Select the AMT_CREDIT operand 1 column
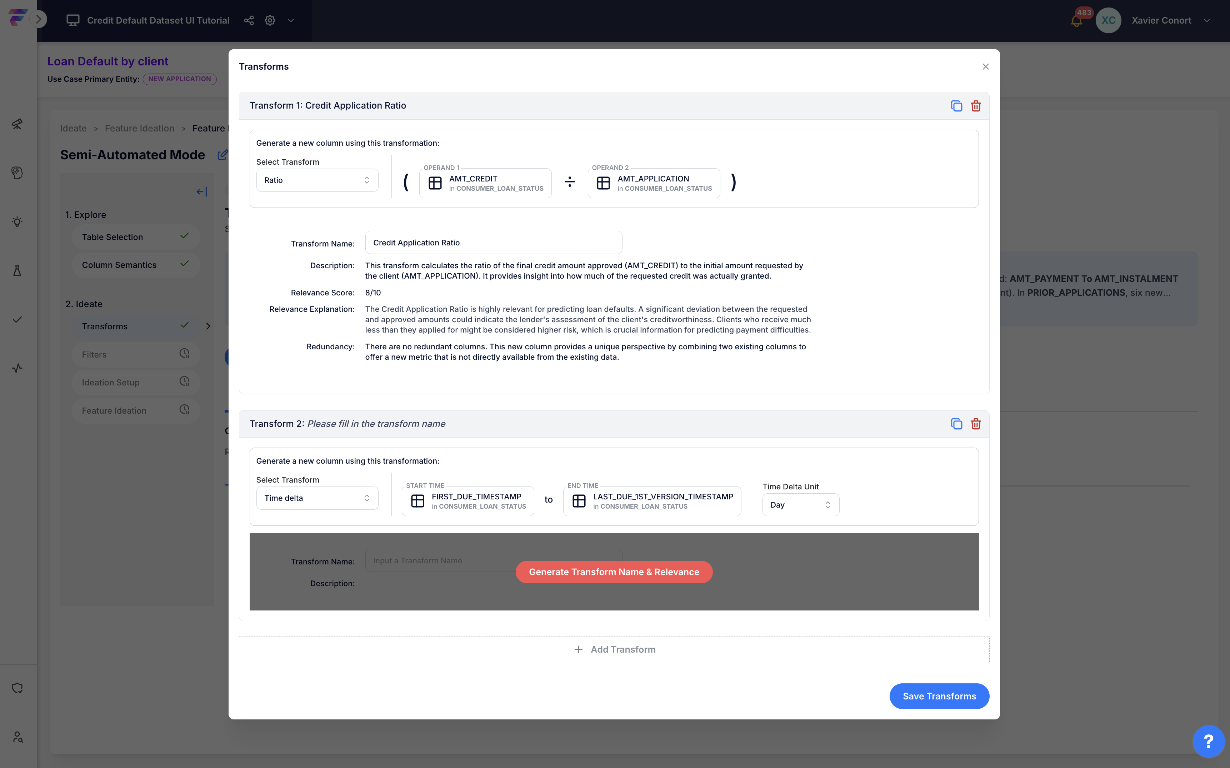 485,183
